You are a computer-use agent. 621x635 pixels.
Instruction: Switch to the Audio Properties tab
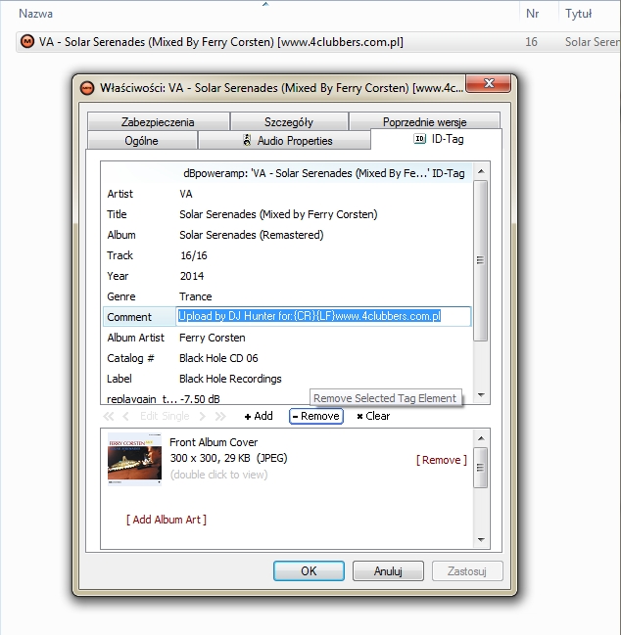point(284,141)
